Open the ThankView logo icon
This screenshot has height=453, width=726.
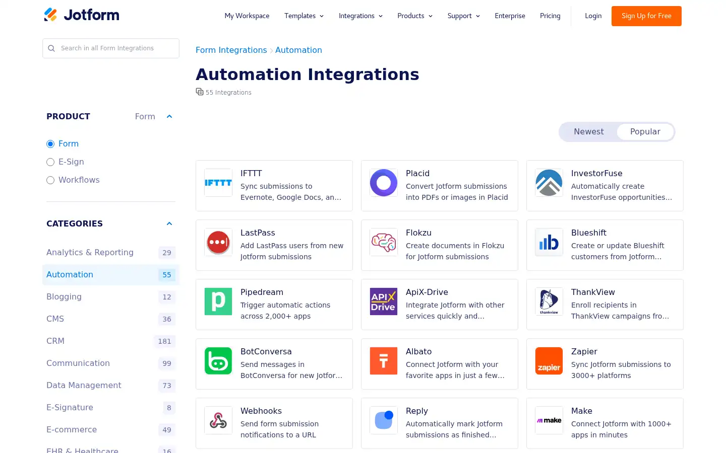click(x=549, y=301)
